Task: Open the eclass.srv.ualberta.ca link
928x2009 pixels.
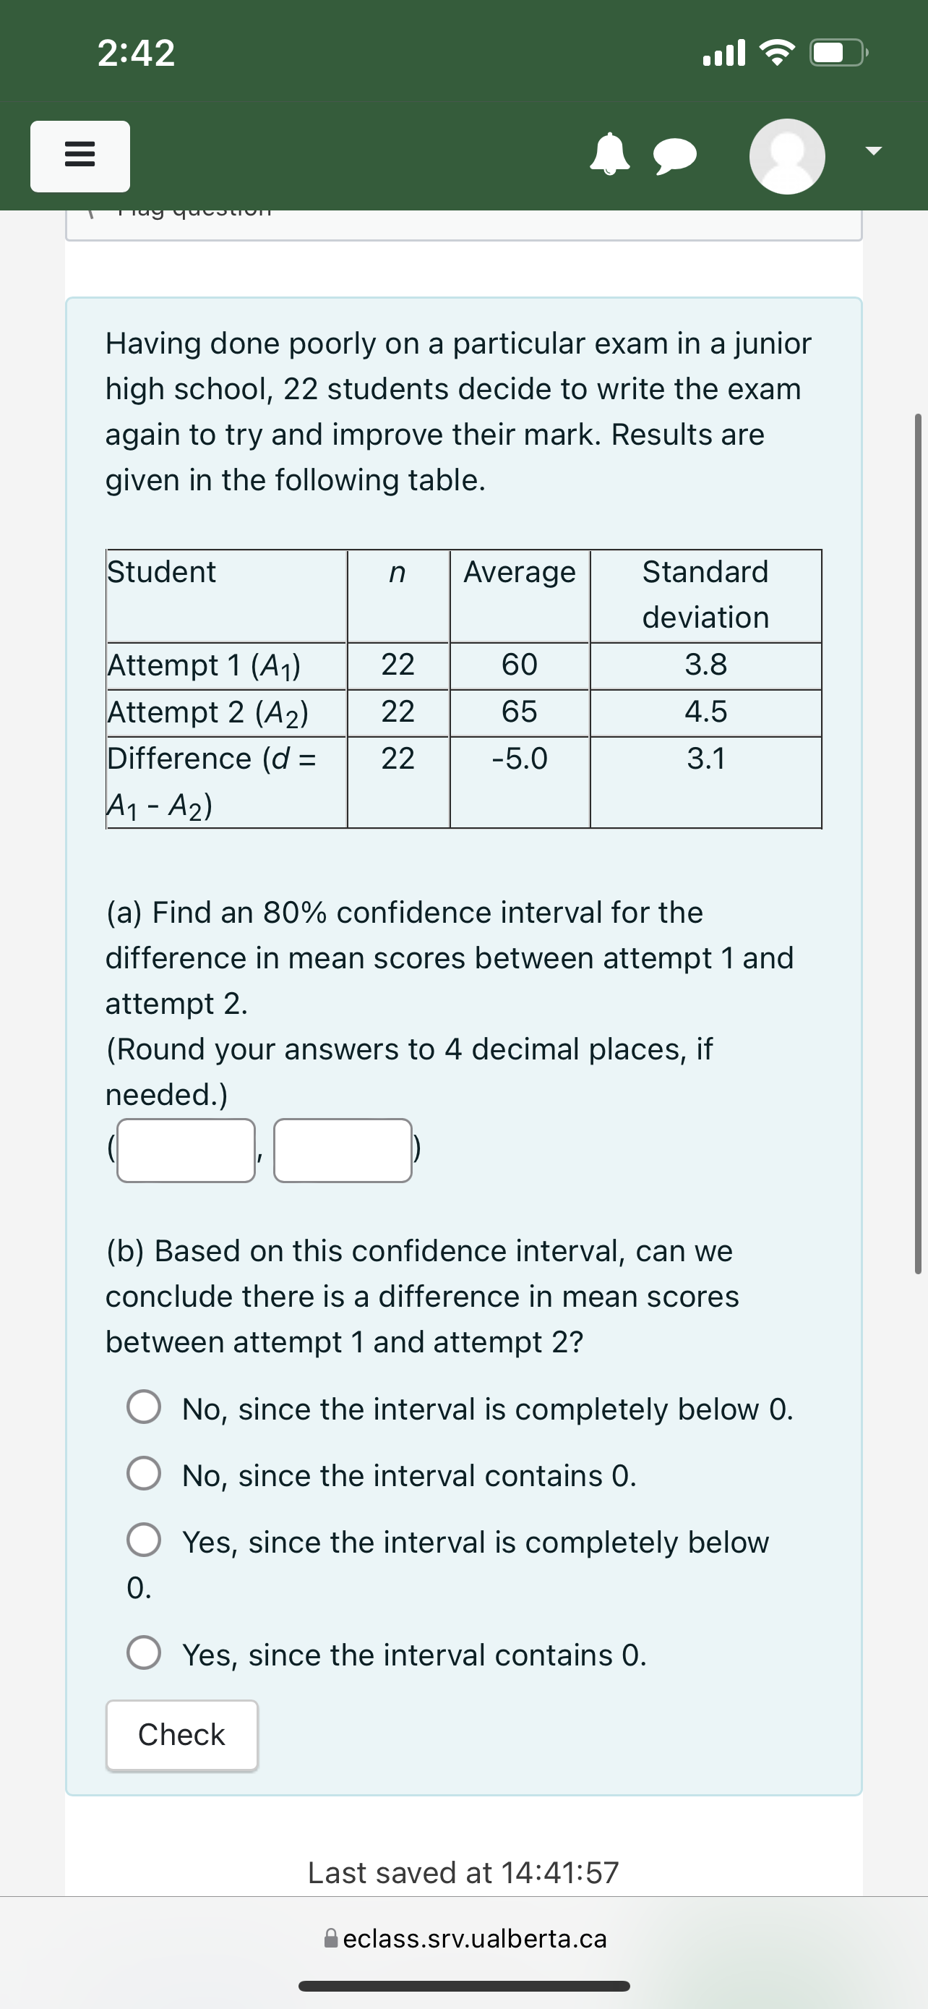Action: (476, 1939)
